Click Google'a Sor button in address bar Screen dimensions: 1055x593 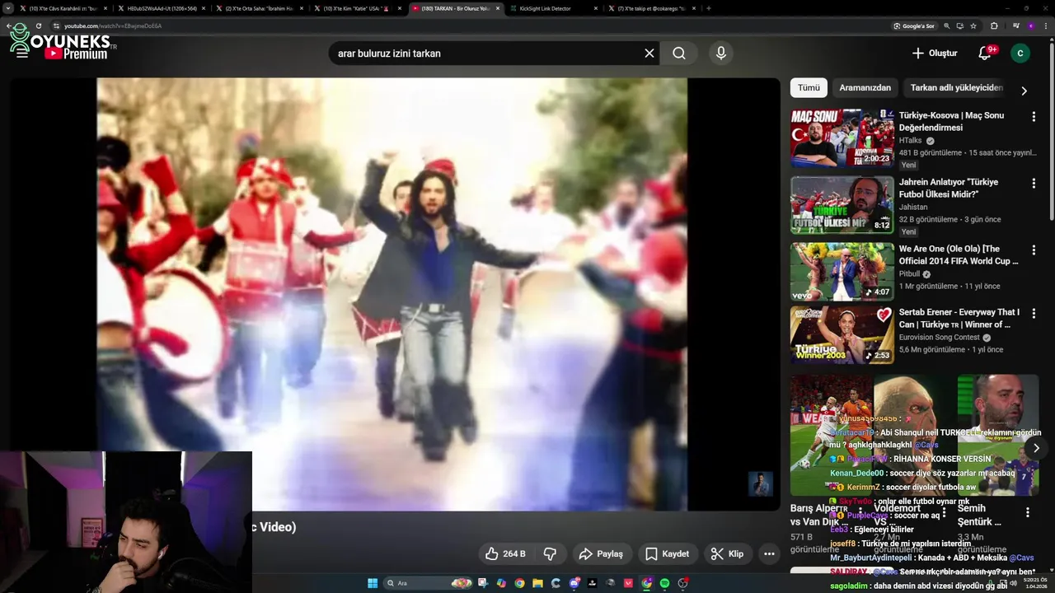click(914, 26)
